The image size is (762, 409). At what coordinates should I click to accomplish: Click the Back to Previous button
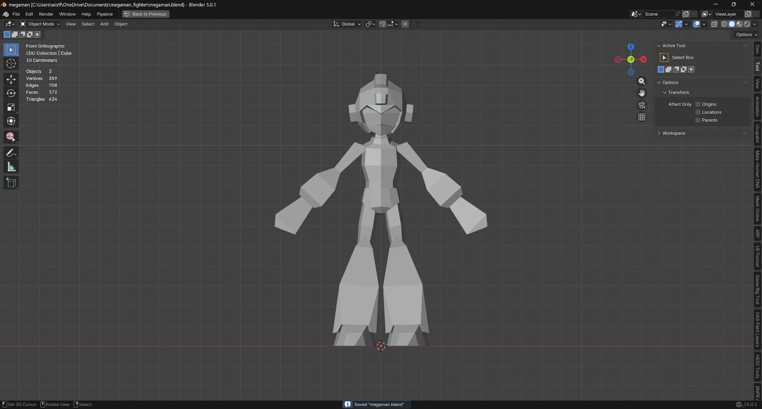click(146, 14)
